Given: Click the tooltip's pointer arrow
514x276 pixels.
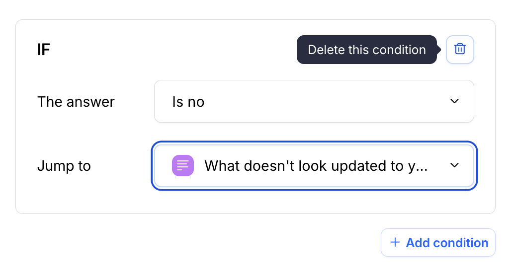Looking at the screenshot, I should click(x=439, y=50).
